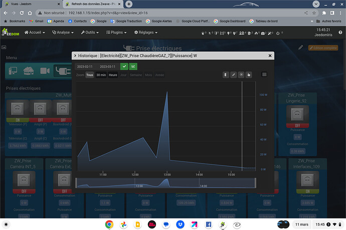
Task: Click the end date field 2023-03-11
Action: (x=107, y=66)
